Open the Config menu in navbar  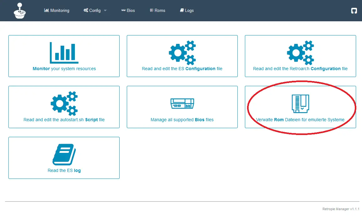point(92,10)
